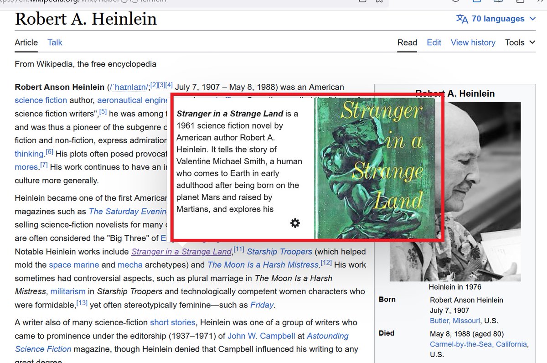The image size is (547, 363).
Task: Click the 'Born' infobox label
Action: pyautogui.click(x=387, y=300)
